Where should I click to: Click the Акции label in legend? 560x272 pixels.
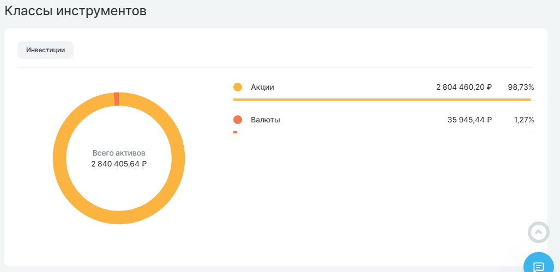(262, 87)
